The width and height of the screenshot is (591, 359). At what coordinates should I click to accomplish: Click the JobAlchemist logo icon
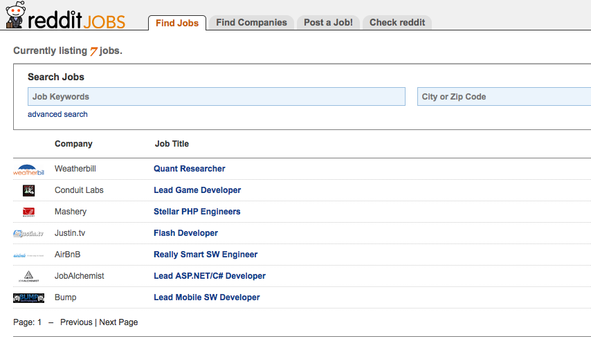[28, 277]
